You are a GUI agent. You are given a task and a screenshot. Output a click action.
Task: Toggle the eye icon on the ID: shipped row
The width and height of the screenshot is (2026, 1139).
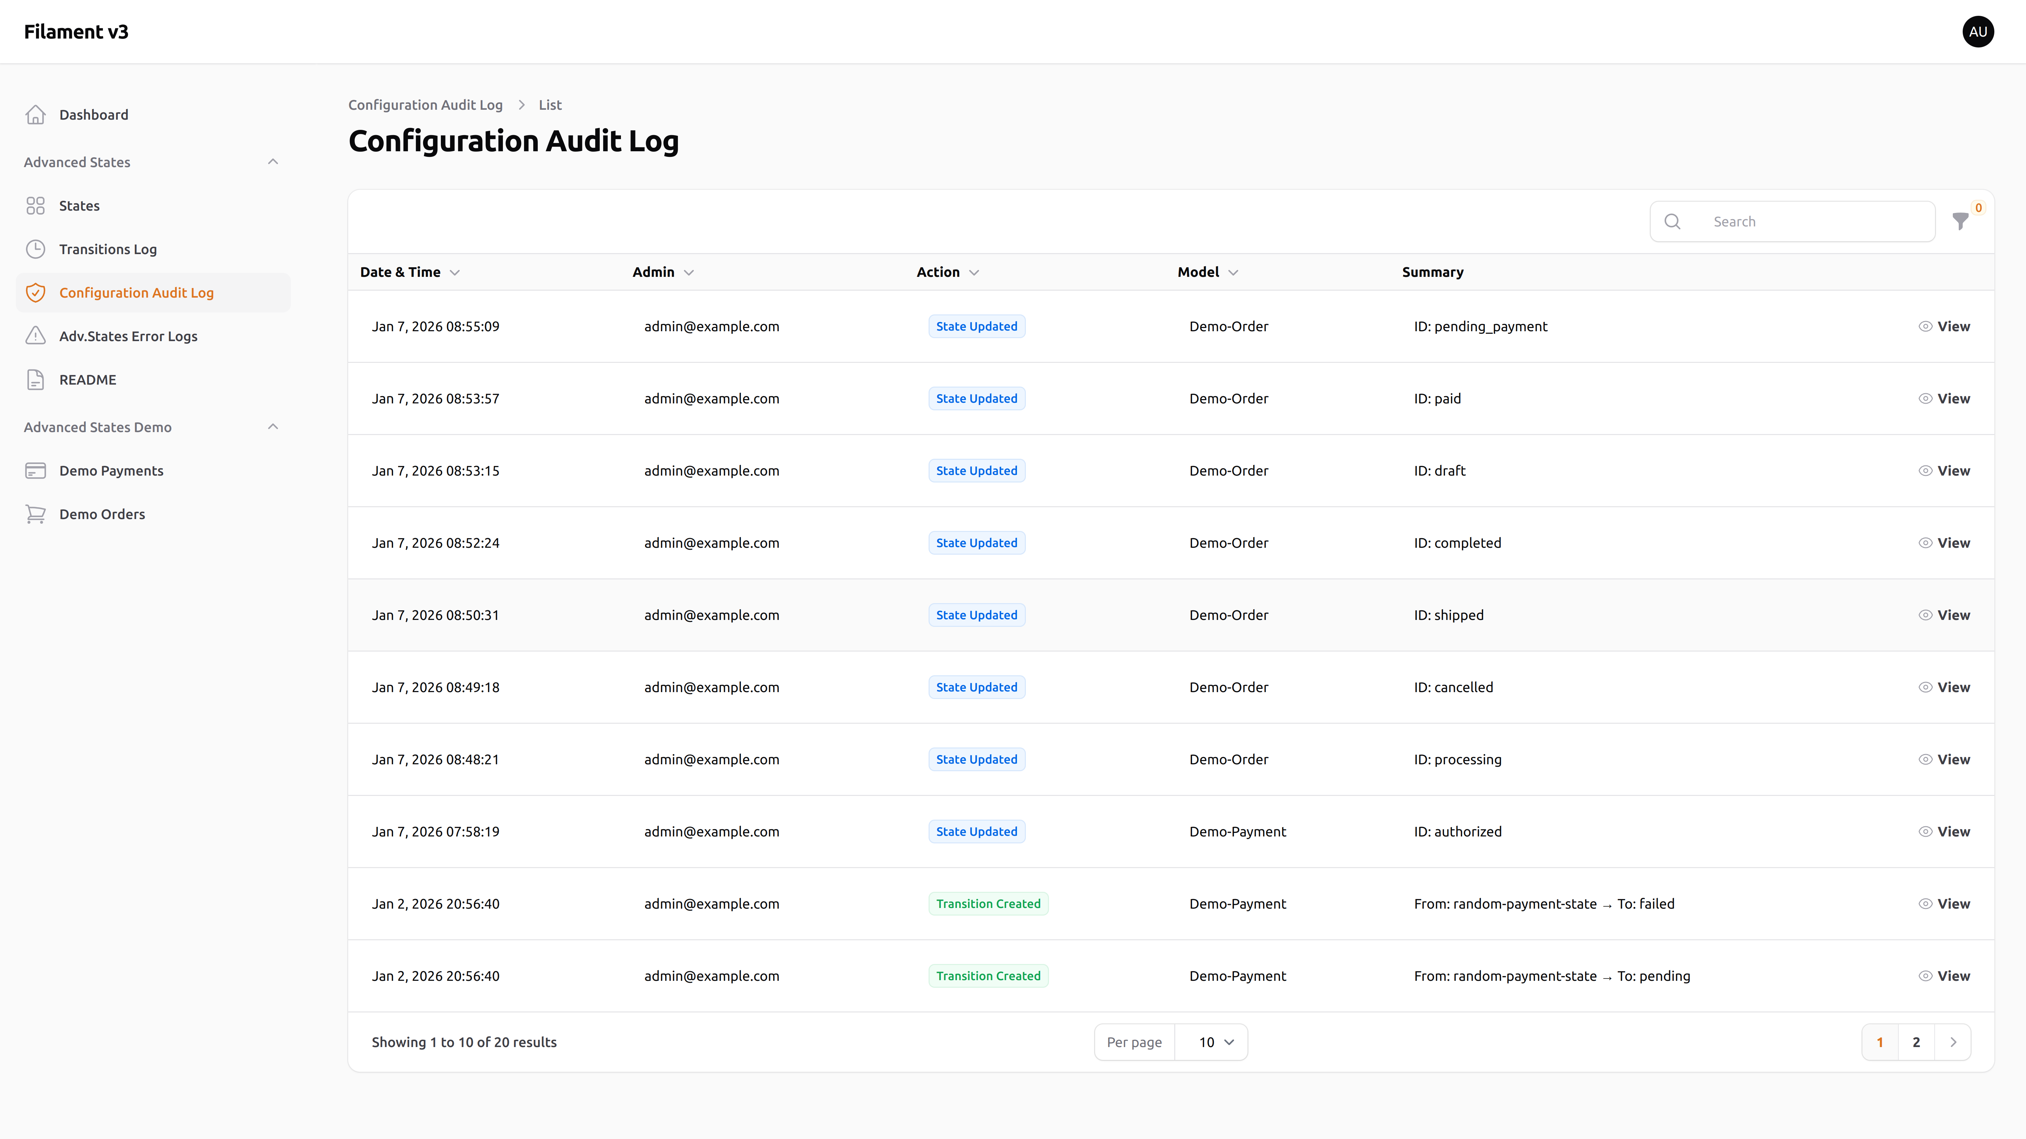point(1925,615)
